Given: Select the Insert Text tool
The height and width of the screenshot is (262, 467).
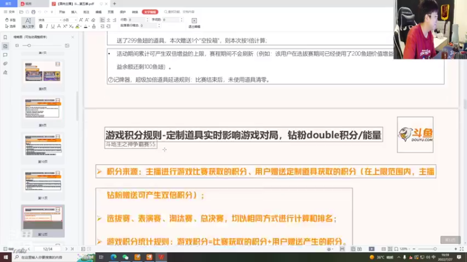Looking at the screenshot, I should tap(28, 23).
